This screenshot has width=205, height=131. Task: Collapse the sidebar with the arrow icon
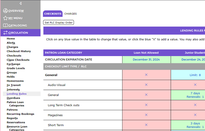(20, 4)
